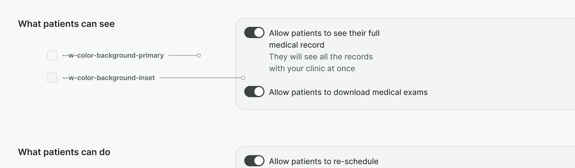The image size is (575, 168).
Task: Click the endpoint dot of background-primary connector
Action: pyautogui.click(x=199, y=55)
